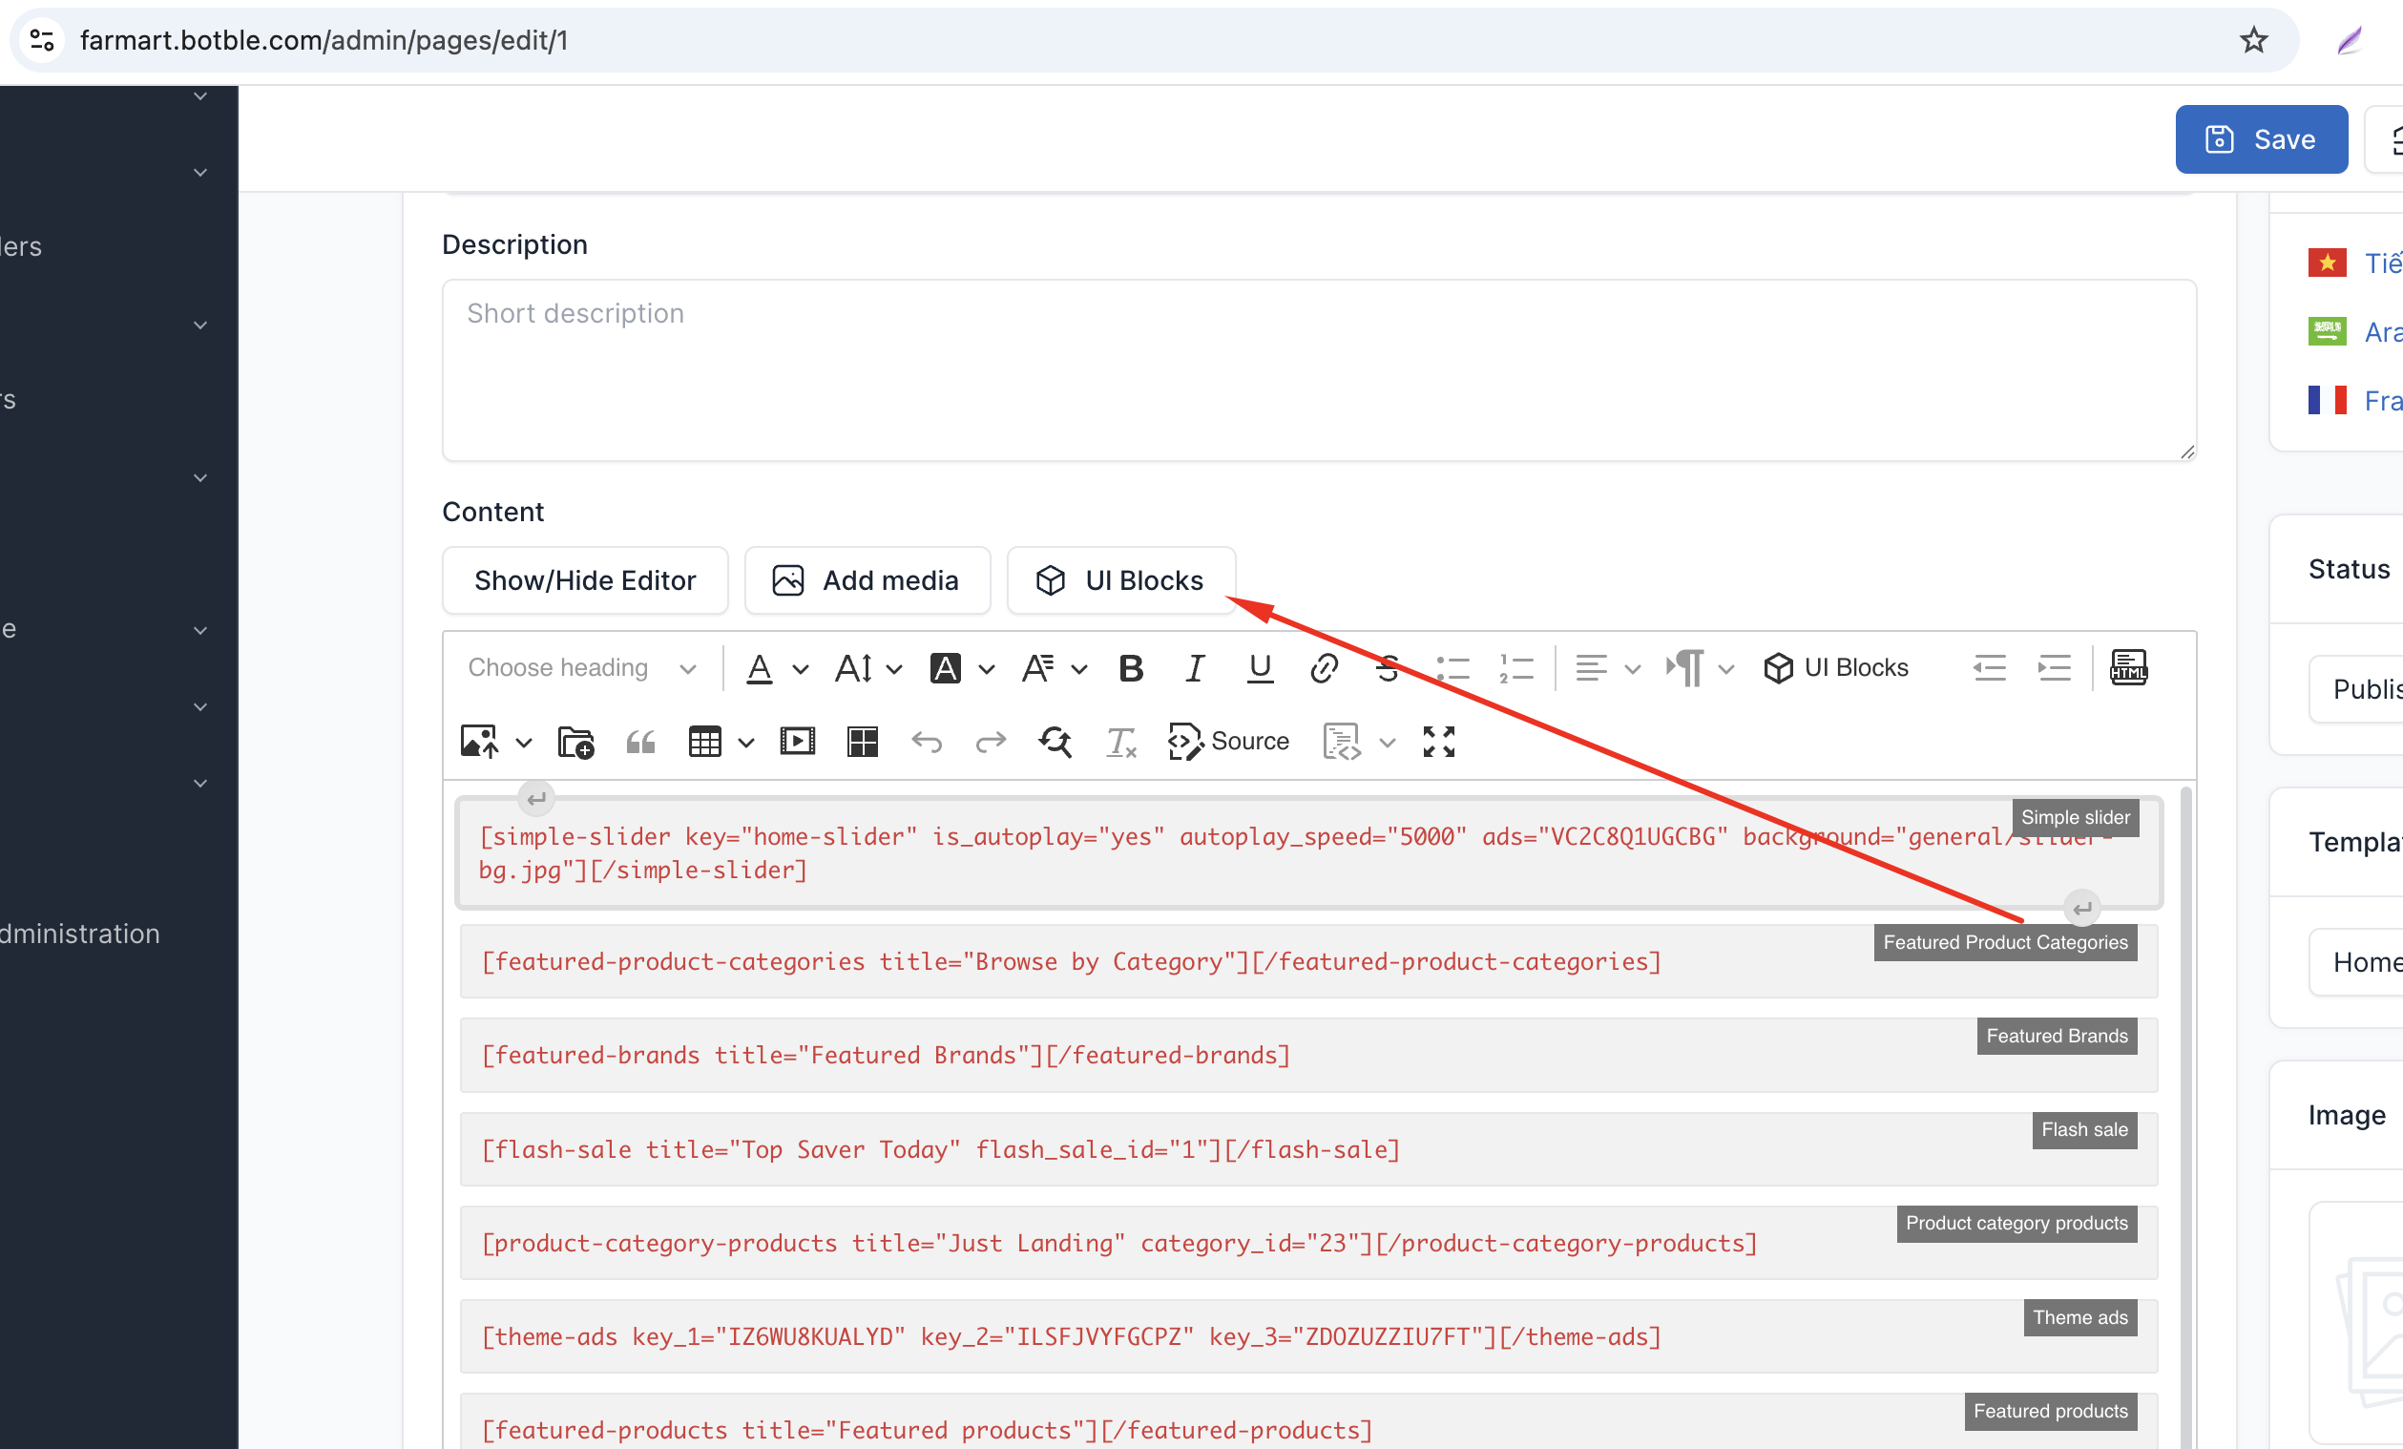Insert paragraph after the simple slider block
The image size is (2403, 1449).
2082,910
